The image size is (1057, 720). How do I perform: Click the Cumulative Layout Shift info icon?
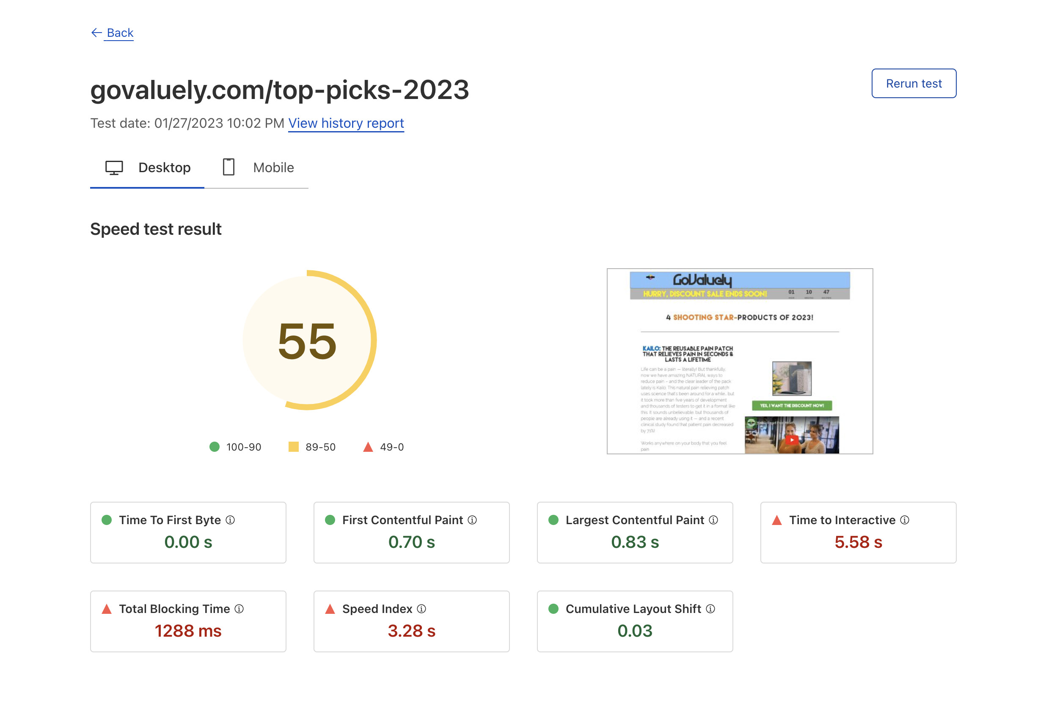click(x=710, y=609)
